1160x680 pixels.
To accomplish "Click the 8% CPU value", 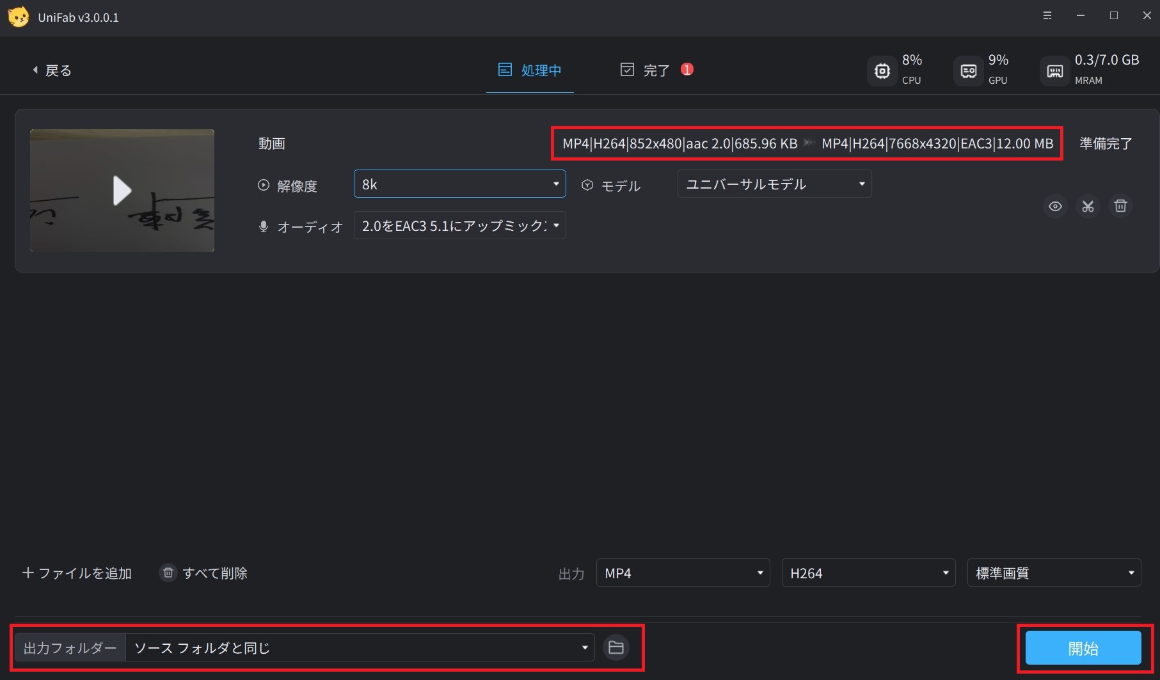I will (912, 60).
